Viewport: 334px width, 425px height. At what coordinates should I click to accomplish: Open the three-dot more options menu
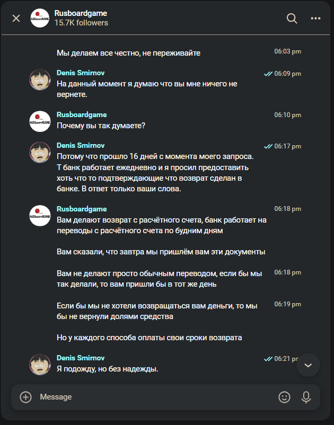[x=316, y=19]
